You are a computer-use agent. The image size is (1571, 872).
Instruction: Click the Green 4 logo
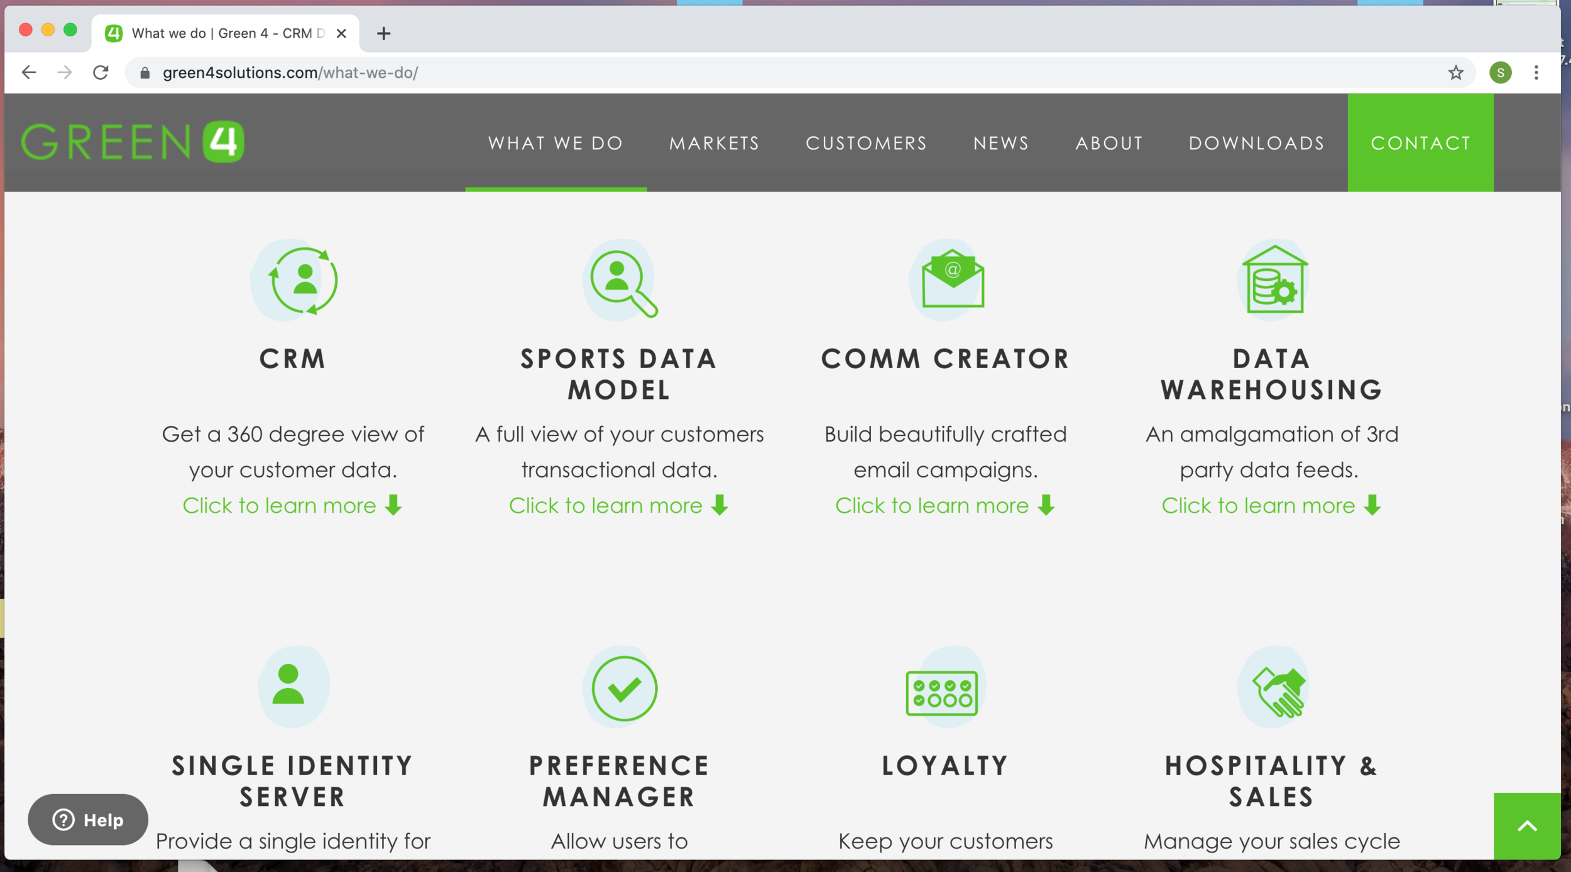tap(133, 142)
